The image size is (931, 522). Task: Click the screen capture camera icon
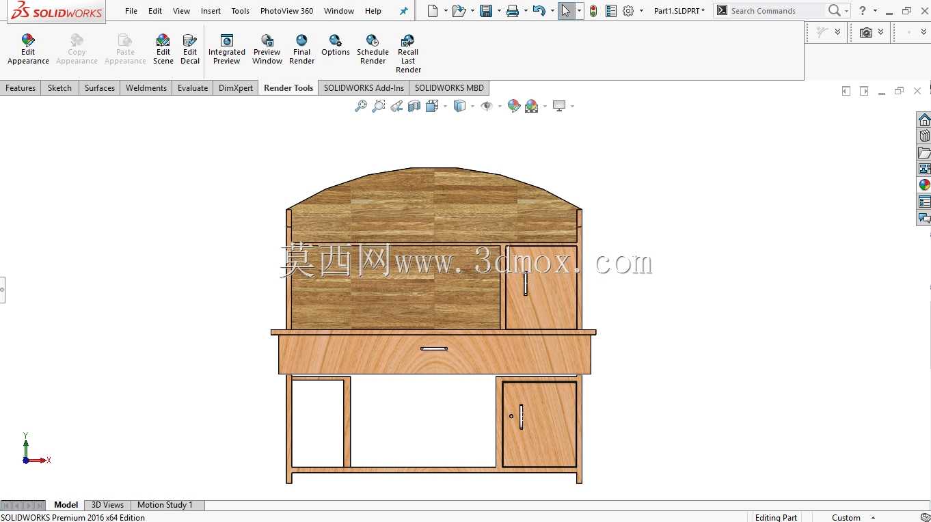pos(866,32)
